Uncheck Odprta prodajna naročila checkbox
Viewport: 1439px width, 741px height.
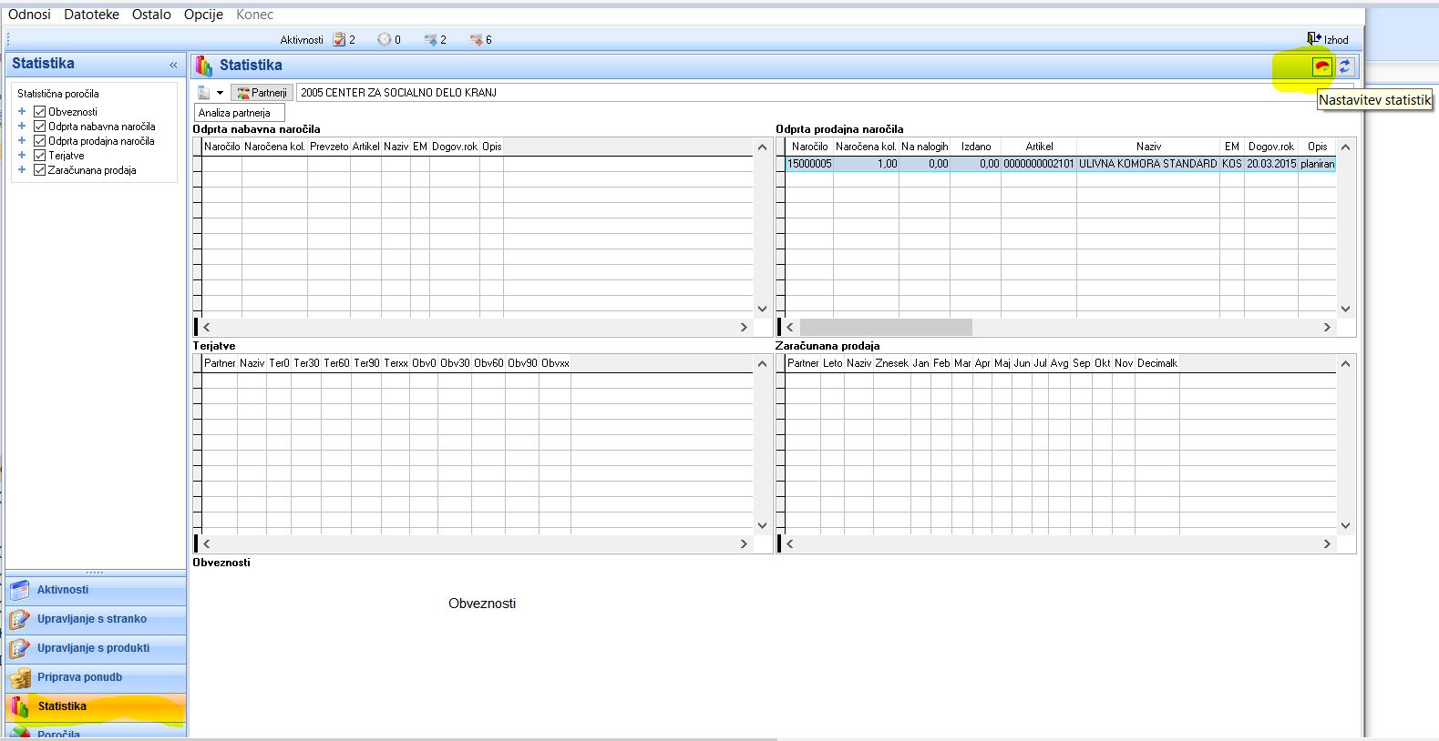[39, 141]
